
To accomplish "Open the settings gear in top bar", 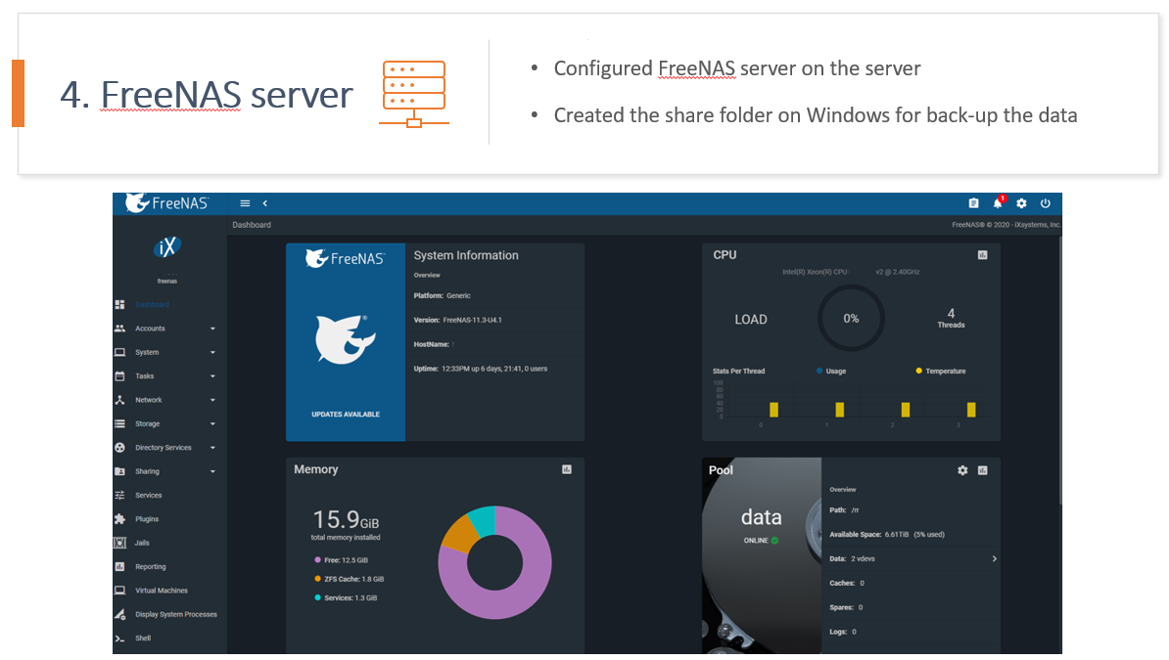I will 1021,203.
